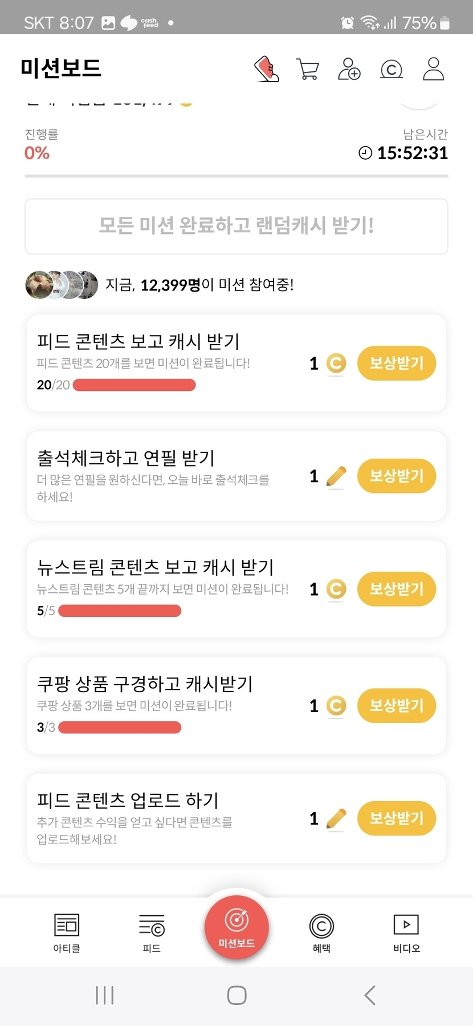This screenshot has width=473, height=1026.
Task: Tap 모든 미션 완료하고 랜덤캐시 받기 button
Action: pyautogui.click(x=237, y=226)
